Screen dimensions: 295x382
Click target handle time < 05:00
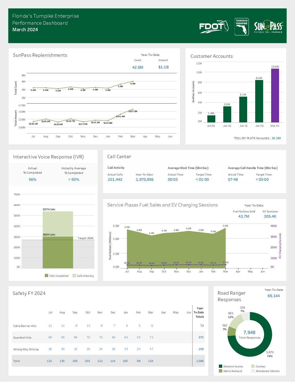click(x=262, y=179)
